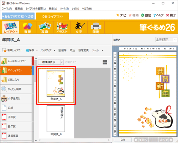
Task: Click the 新規レイアウト icon
Action: click(x=4, y=50)
